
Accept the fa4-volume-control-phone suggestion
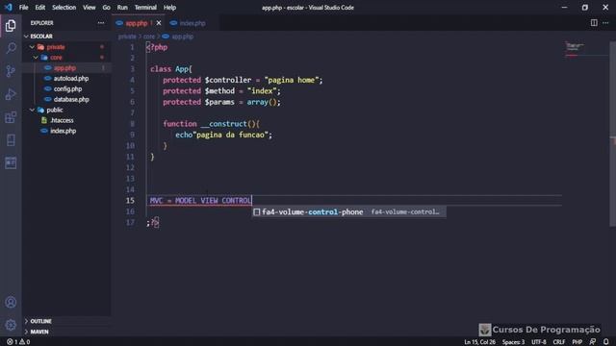348,212
